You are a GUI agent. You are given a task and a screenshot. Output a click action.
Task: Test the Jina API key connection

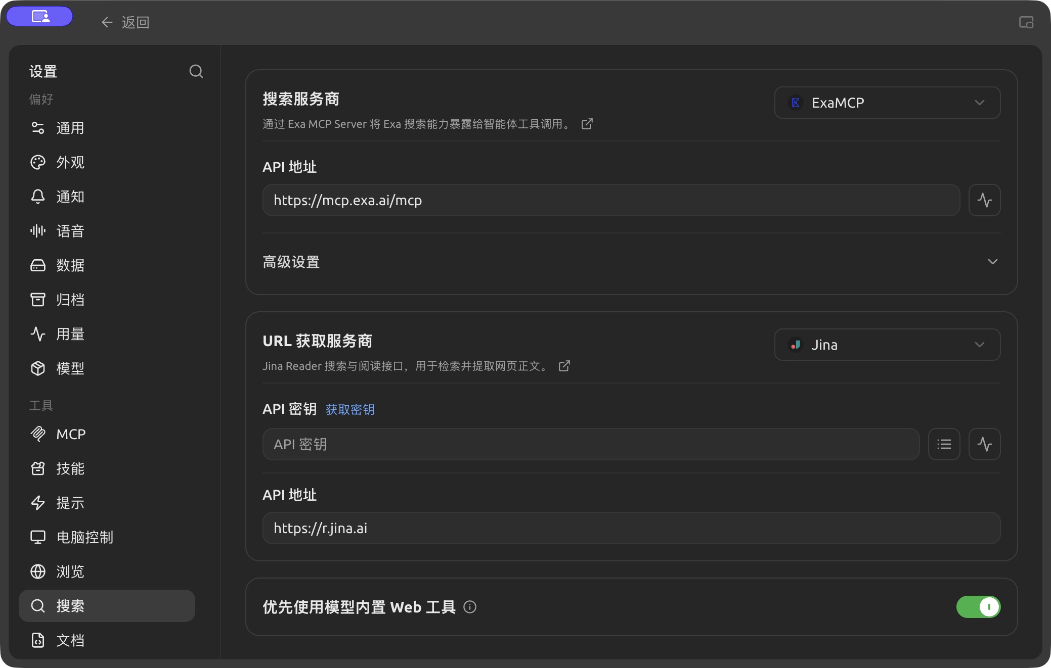984,444
